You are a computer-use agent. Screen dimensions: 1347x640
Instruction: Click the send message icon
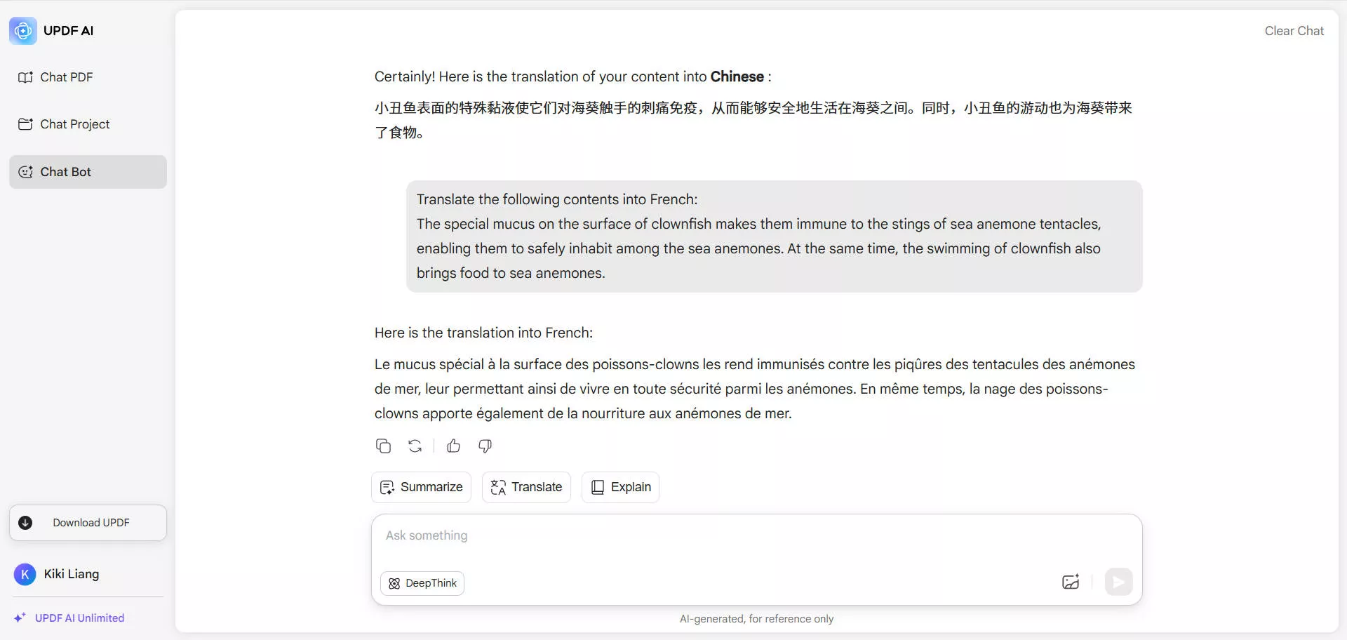point(1118,582)
